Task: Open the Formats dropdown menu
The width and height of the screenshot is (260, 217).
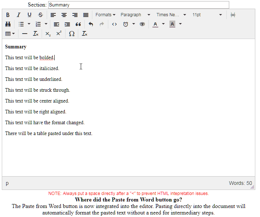Action: [x=105, y=15]
